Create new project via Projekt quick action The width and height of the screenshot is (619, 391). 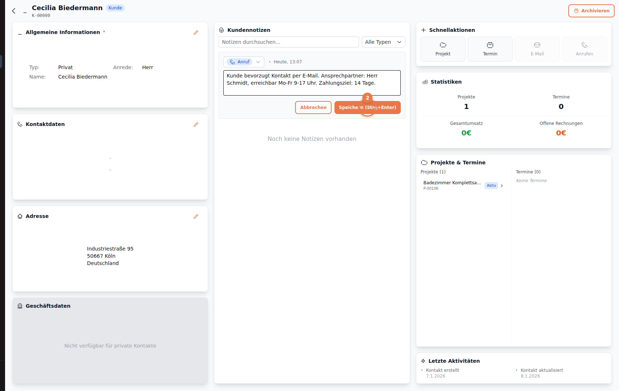click(x=443, y=49)
